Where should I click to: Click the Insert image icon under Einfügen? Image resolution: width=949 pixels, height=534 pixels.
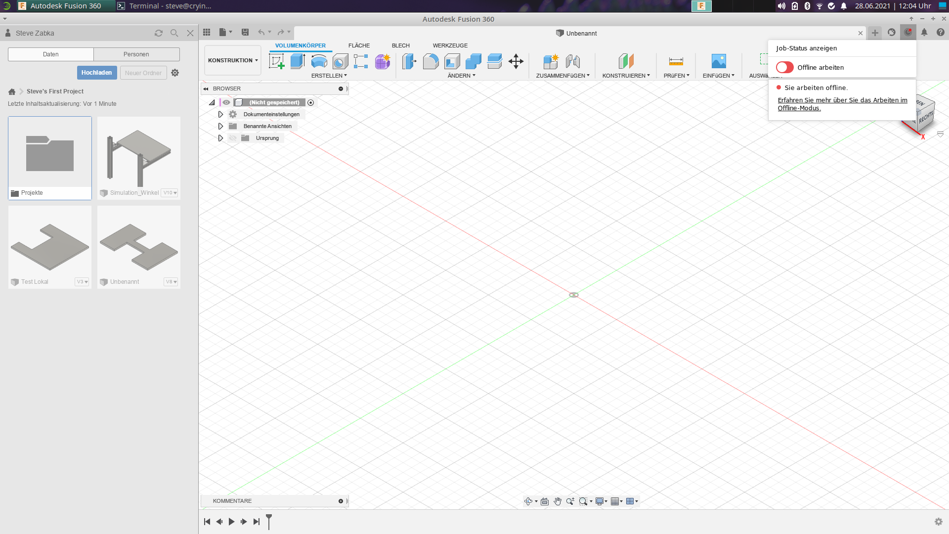point(718,61)
